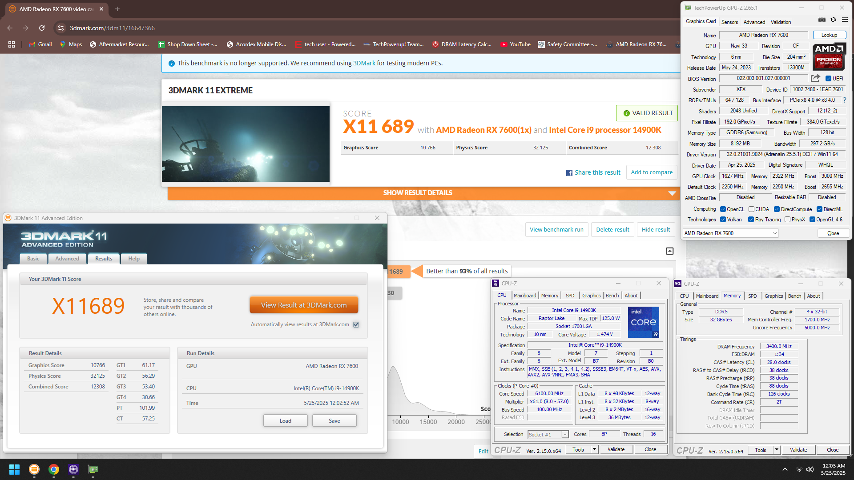Open Windows Start menu
The height and width of the screenshot is (480, 854).
pyautogui.click(x=14, y=469)
